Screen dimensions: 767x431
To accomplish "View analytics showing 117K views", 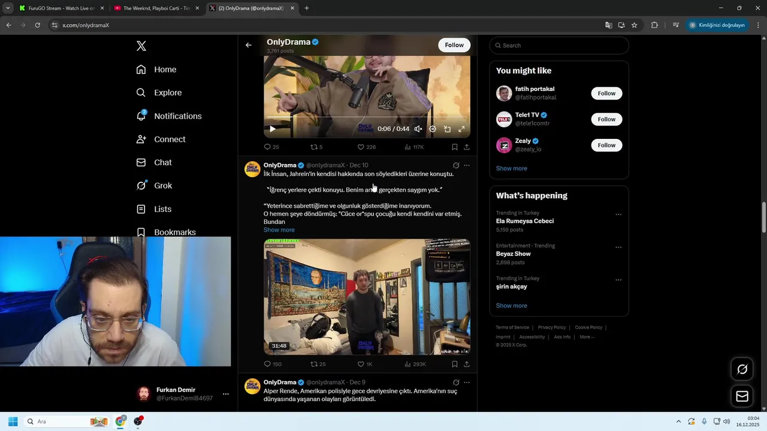I will click(414, 147).
